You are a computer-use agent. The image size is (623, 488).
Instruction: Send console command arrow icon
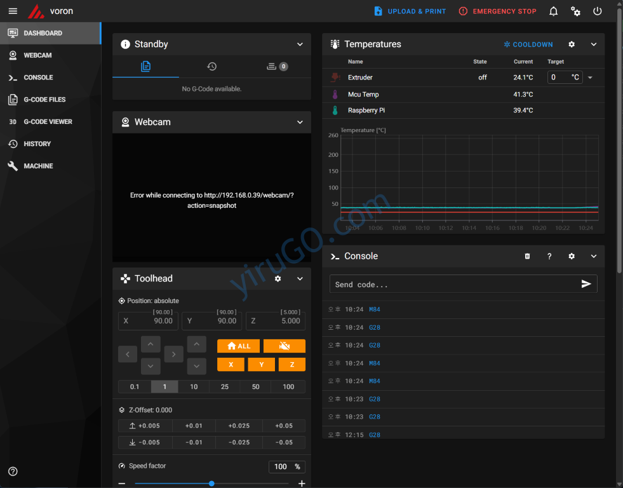(586, 284)
